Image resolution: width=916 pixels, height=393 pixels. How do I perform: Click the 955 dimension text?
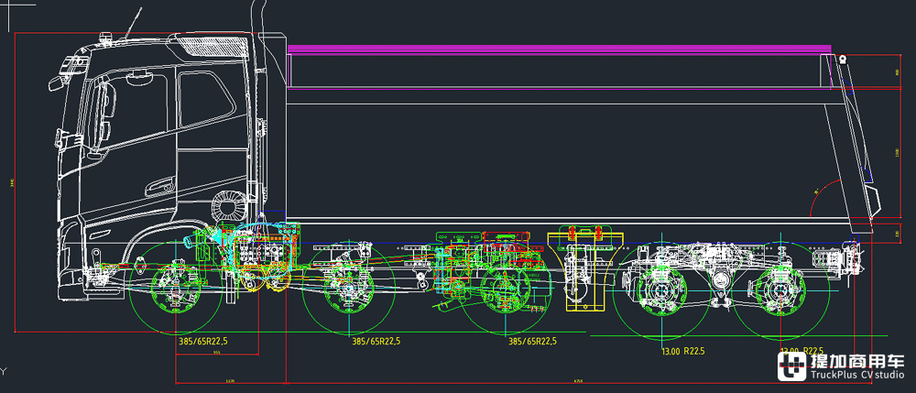(x=216, y=353)
